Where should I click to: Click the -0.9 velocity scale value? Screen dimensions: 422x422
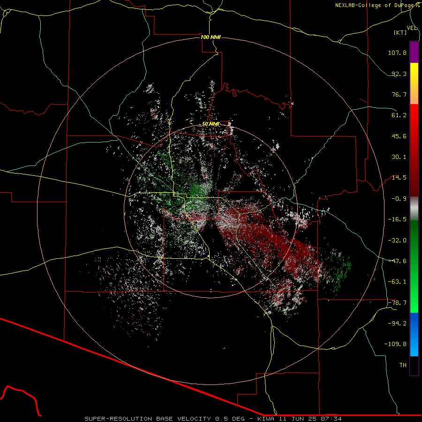point(399,199)
